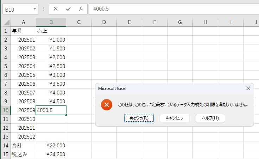Click cell containing 年月

coord(24,31)
